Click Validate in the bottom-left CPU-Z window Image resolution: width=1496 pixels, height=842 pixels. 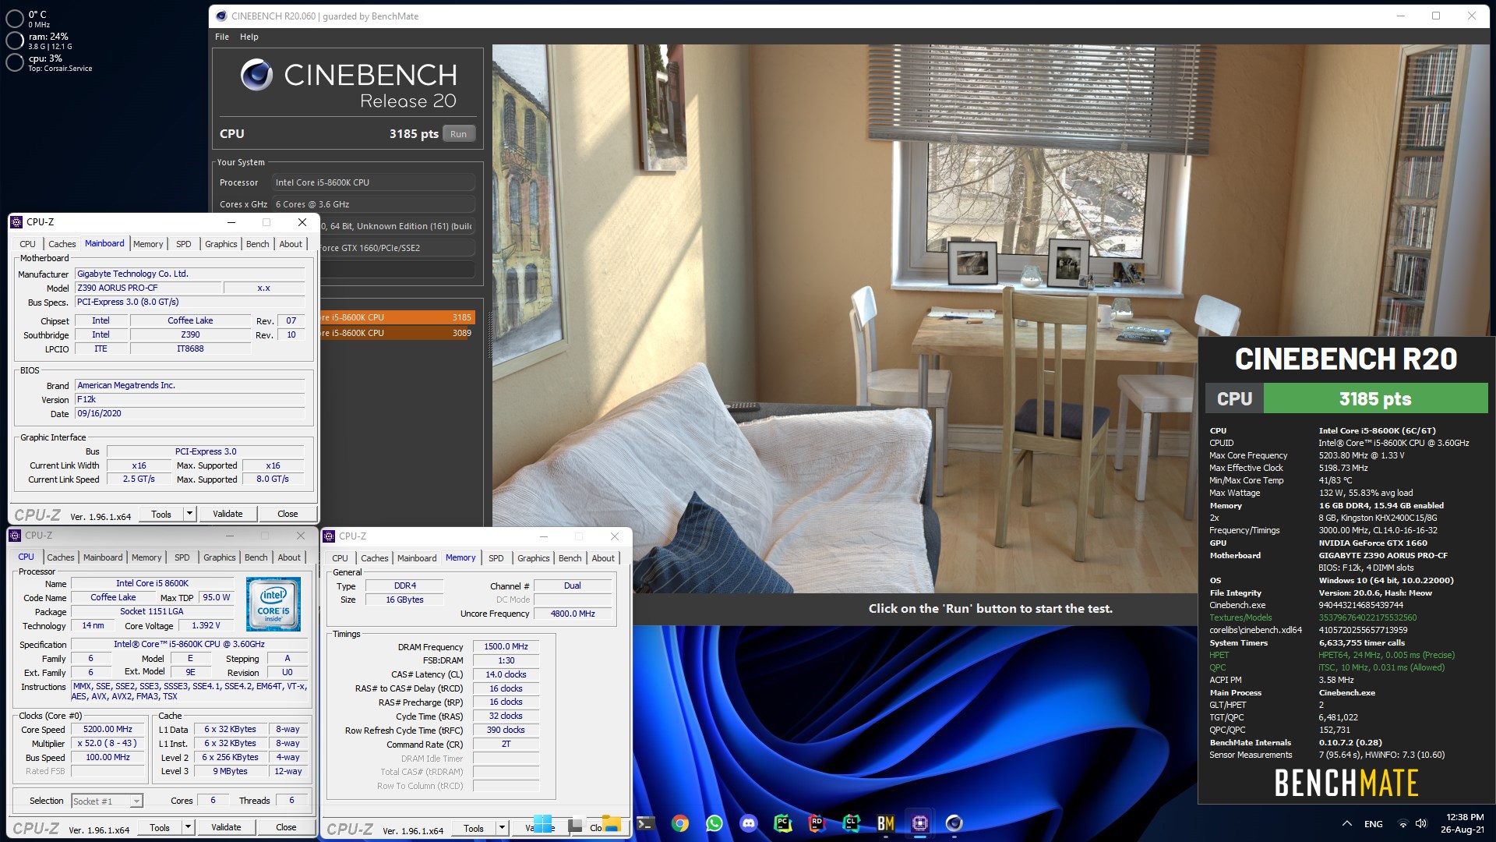tap(226, 827)
